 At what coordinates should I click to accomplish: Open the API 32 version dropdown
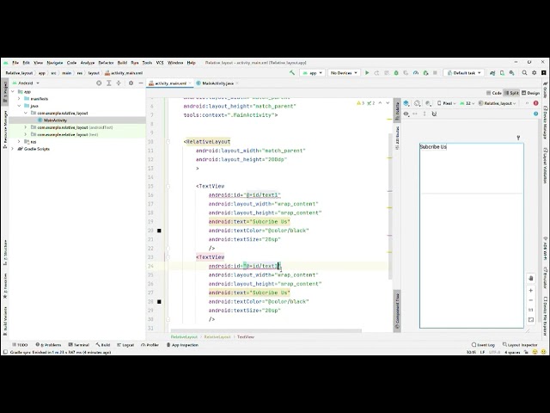point(467,103)
